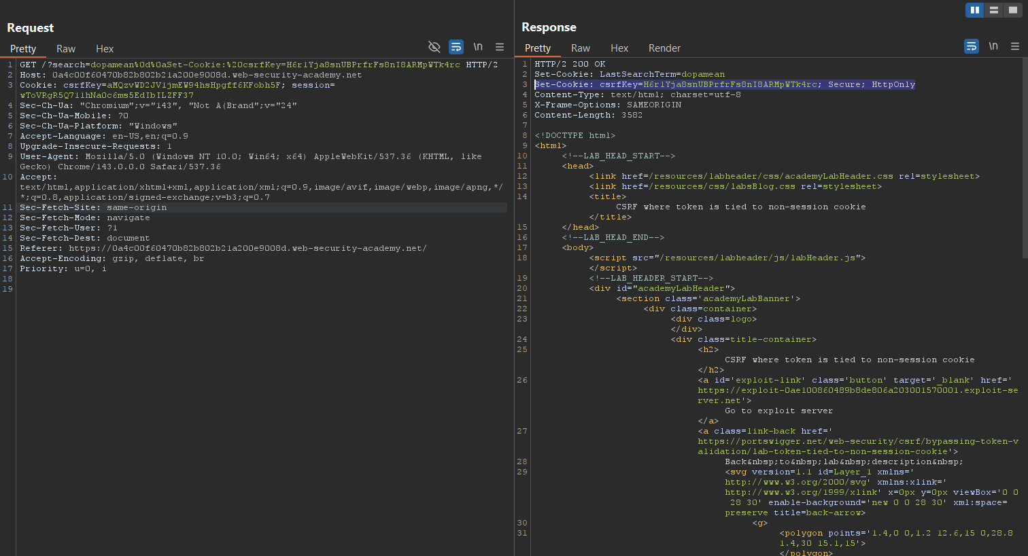
Task: Switch to the Raw tab in Request
Action: [x=66, y=49]
